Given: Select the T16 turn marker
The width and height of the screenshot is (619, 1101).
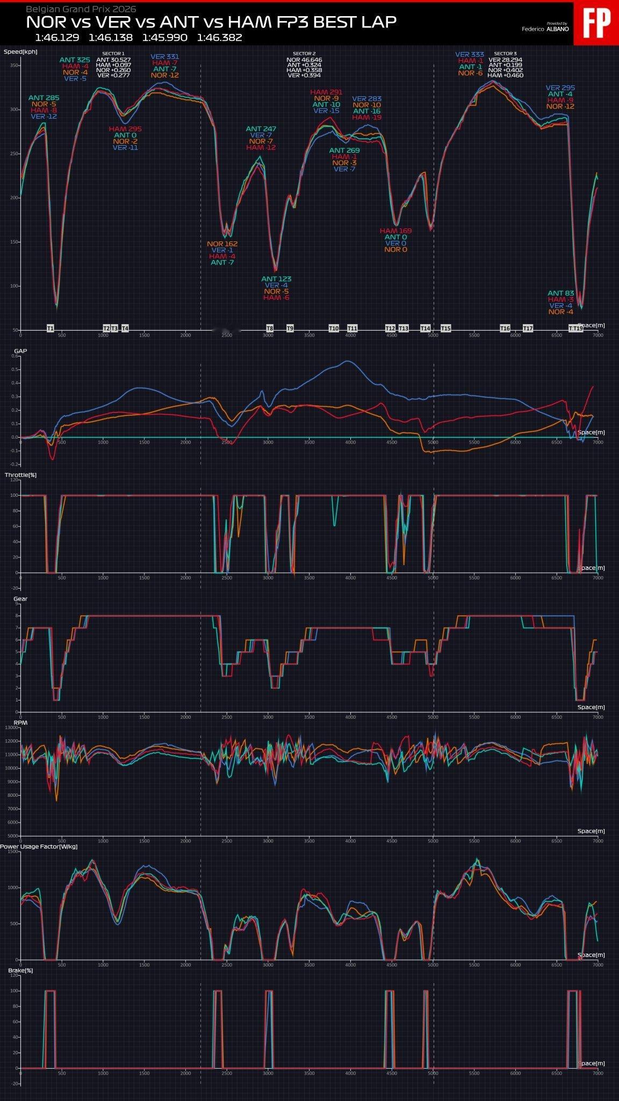Looking at the screenshot, I should point(505,328).
